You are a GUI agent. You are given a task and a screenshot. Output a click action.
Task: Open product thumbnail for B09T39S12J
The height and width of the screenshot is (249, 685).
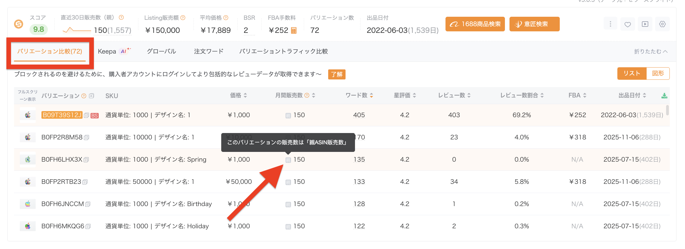tap(28, 115)
